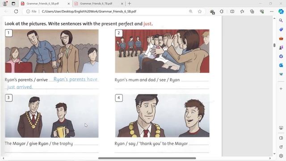
Task: Click the answer "Ryan's parents have"
Action: click(x=76, y=79)
